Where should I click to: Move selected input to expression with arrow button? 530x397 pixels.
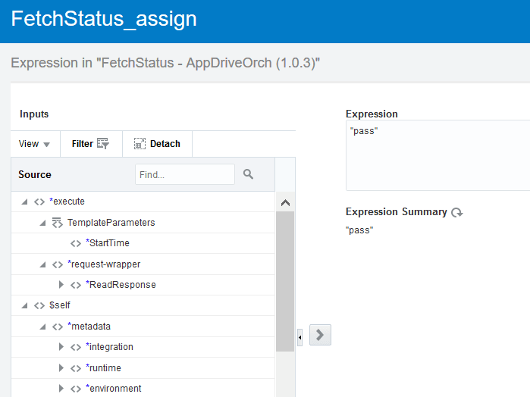coord(320,335)
